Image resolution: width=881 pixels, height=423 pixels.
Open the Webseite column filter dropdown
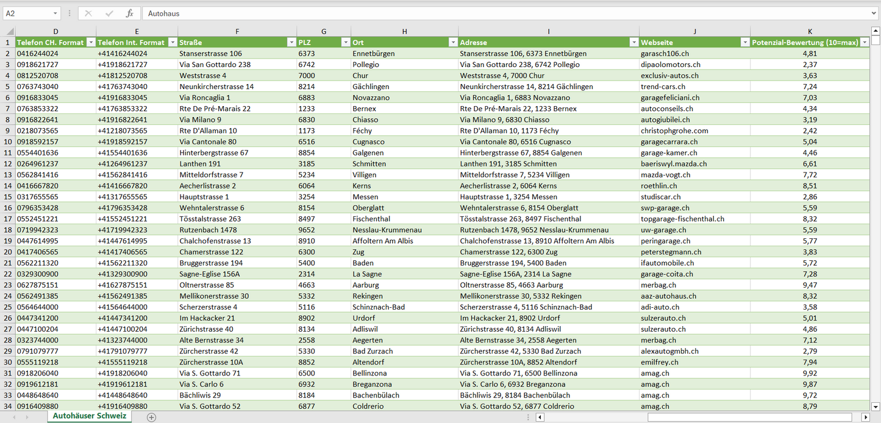(x=744, y=43)
